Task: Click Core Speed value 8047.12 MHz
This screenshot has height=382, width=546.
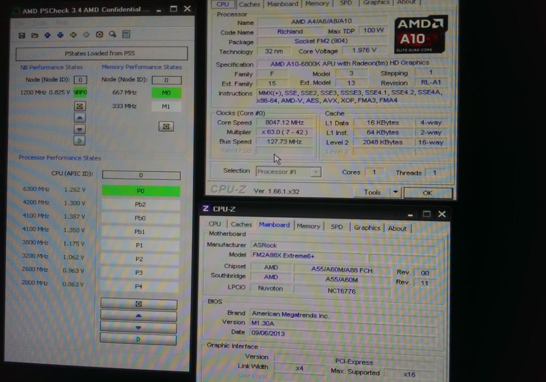Action: coord(284,122)
